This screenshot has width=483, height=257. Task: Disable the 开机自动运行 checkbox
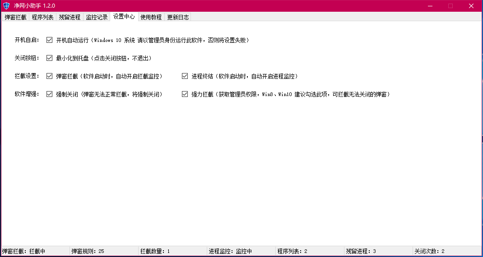[x=50, y=40]
